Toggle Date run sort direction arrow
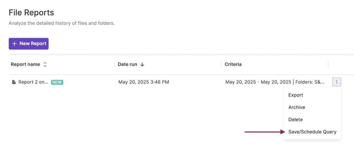This screenshot has width=354, height=144. click(142, 64)
